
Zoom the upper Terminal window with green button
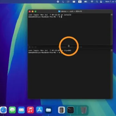point(35,11)
